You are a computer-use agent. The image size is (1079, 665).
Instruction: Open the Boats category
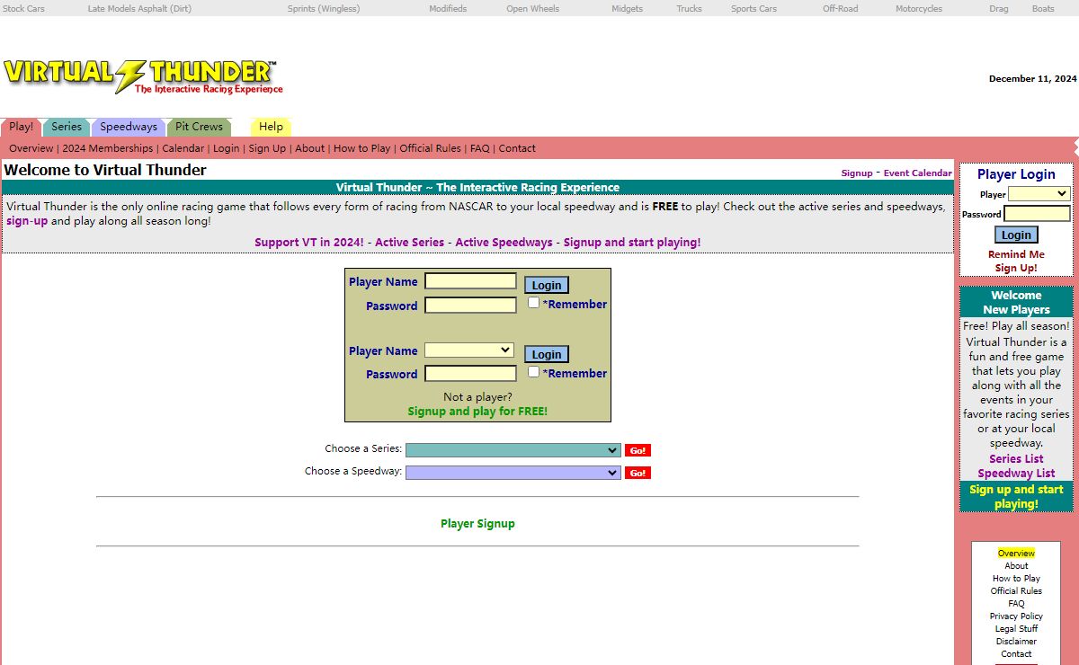(x=1043, y=8)
